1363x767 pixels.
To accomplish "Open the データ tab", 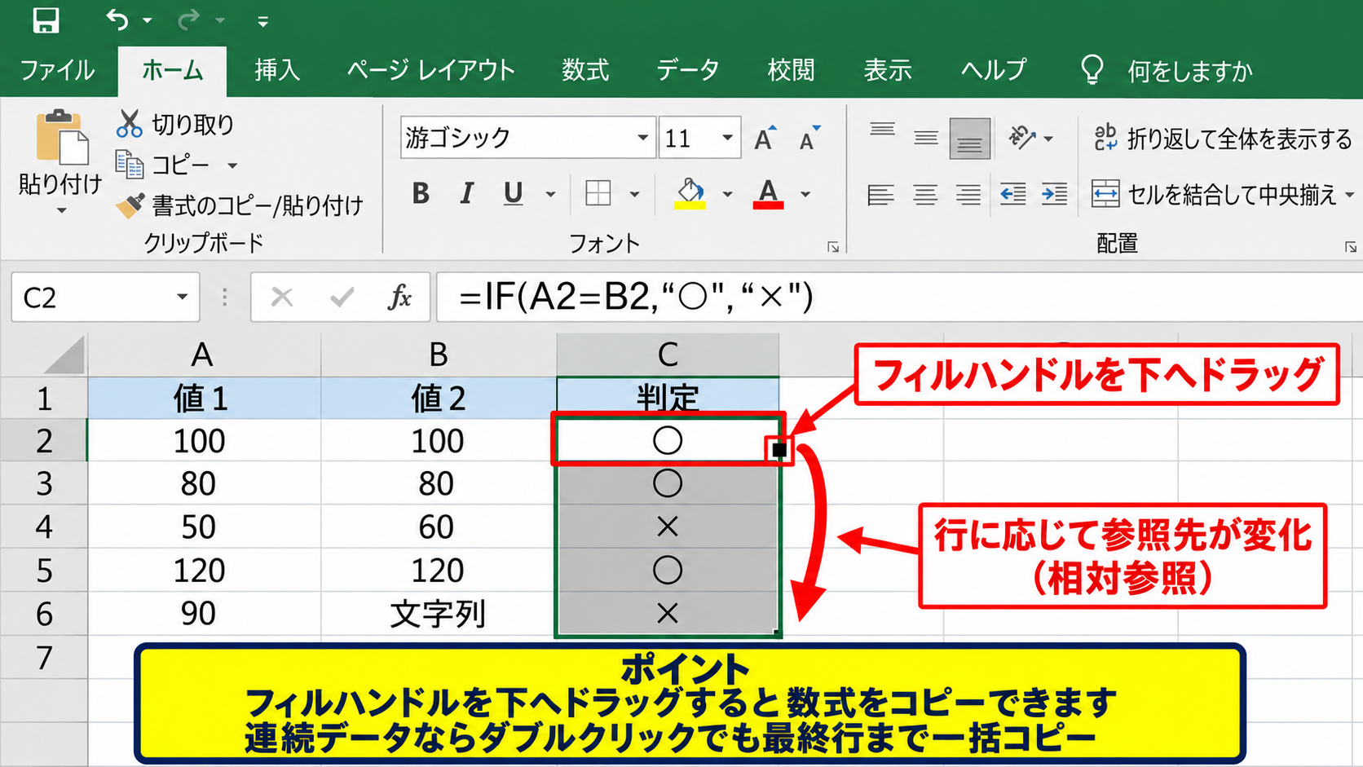I will pos(688,70).
